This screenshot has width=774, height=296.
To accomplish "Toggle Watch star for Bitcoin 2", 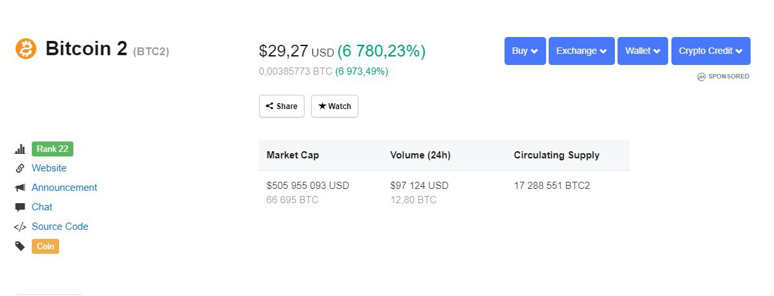I will 334,106.
